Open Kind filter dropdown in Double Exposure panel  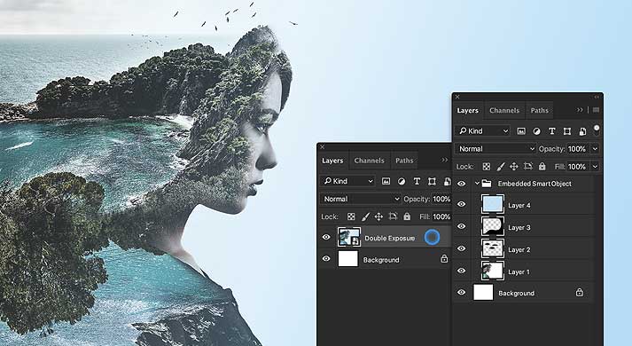pos(347,182)
